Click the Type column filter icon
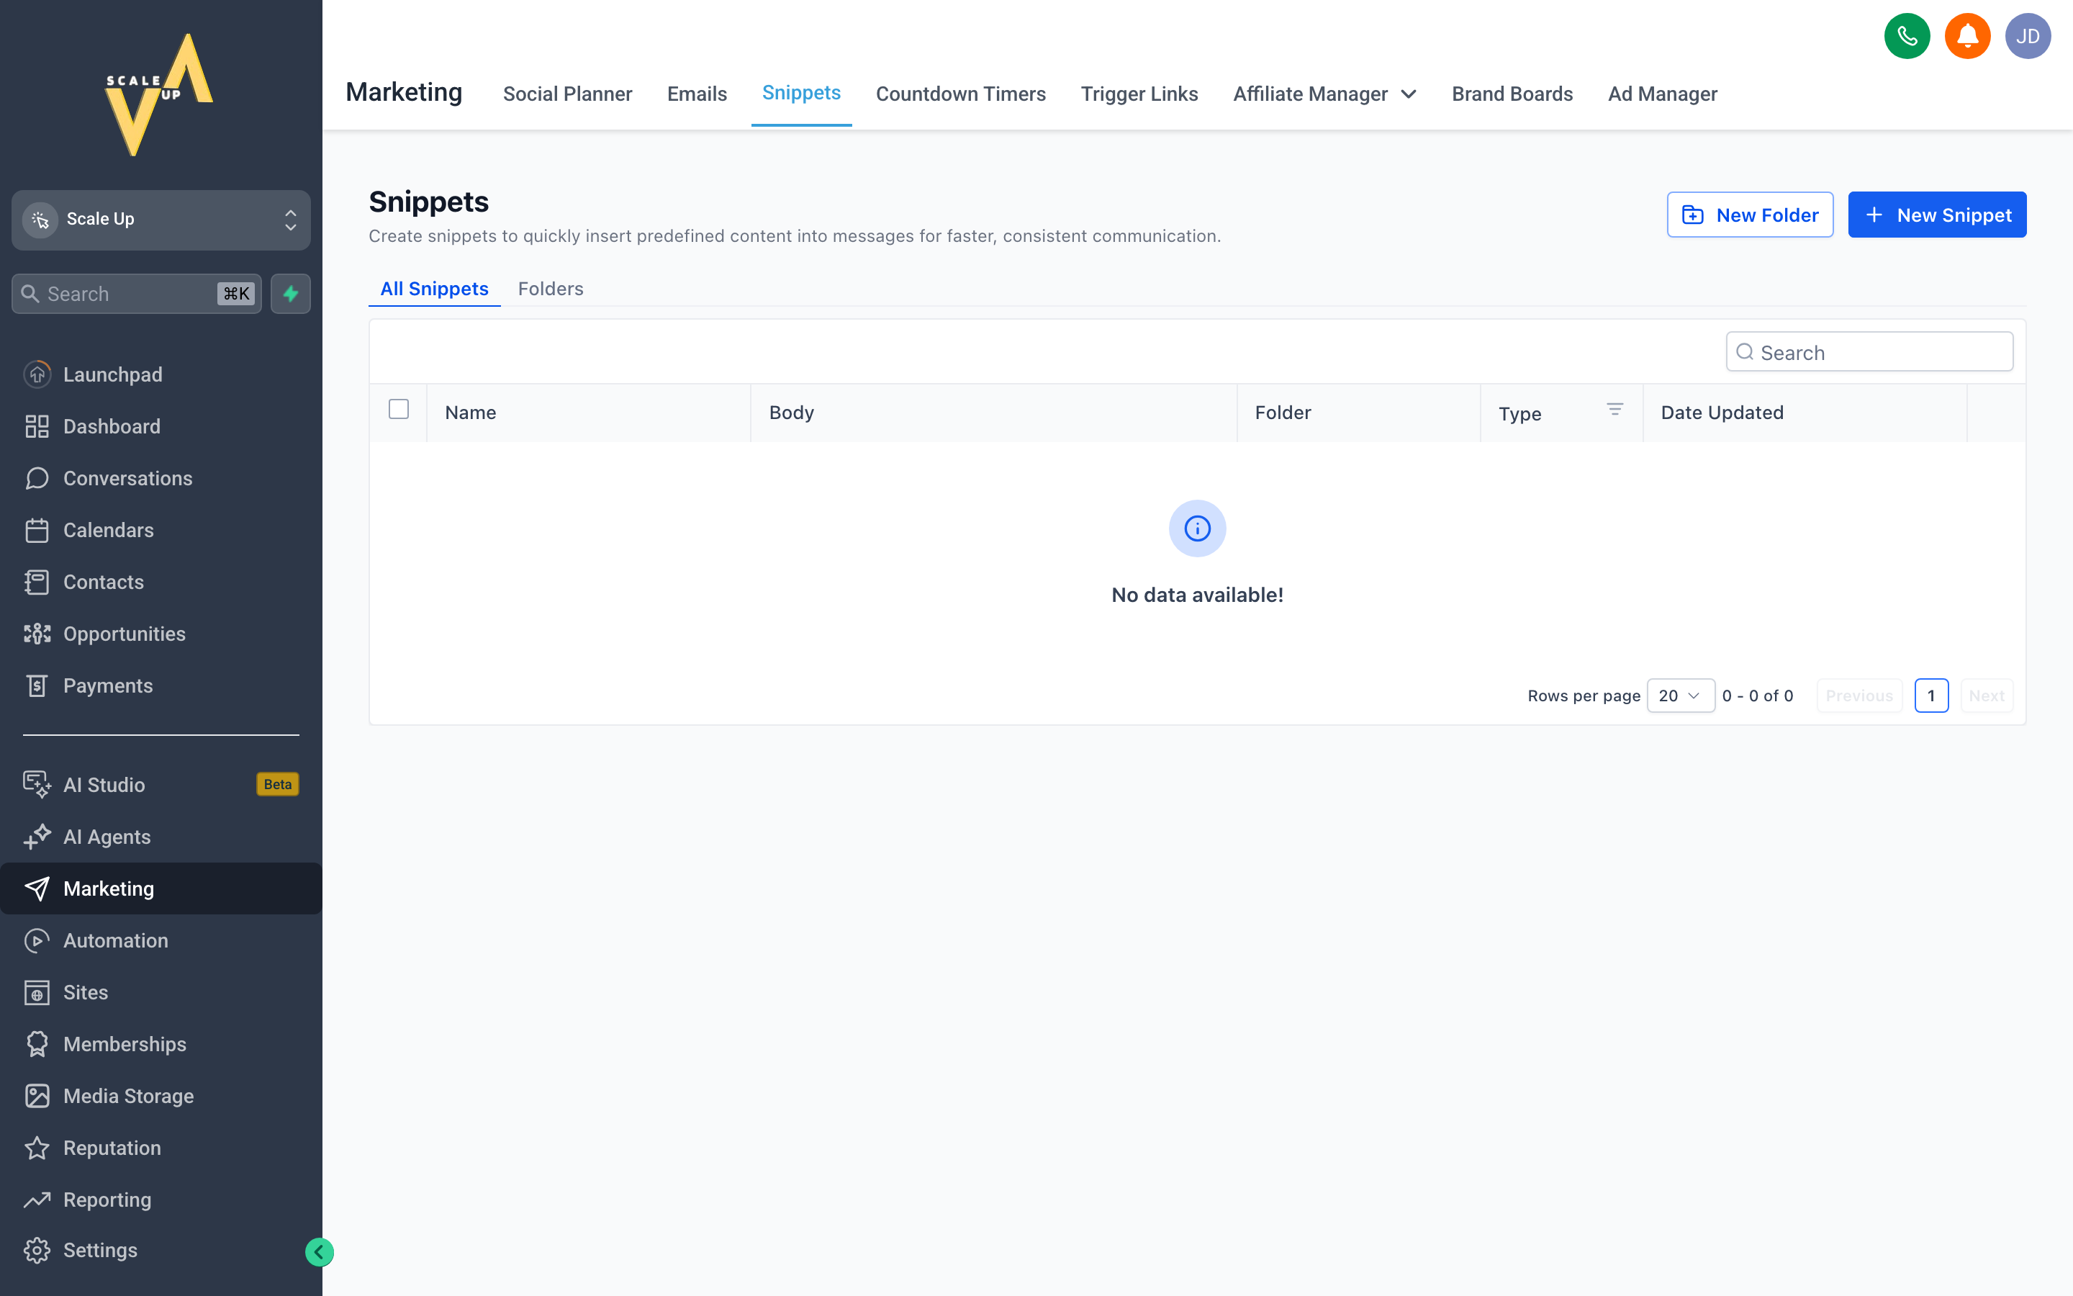Image resolution: width=2073 pixels, height=1296 pixels. coord(1614,410)
